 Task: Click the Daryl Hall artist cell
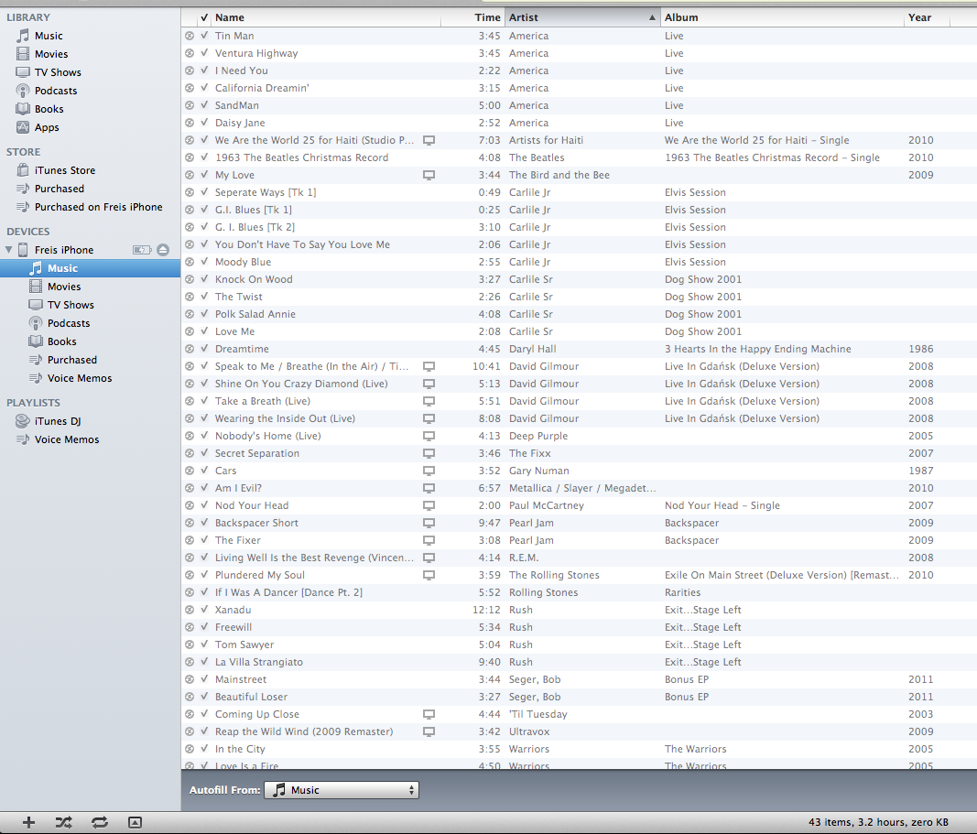coord(533,349)
